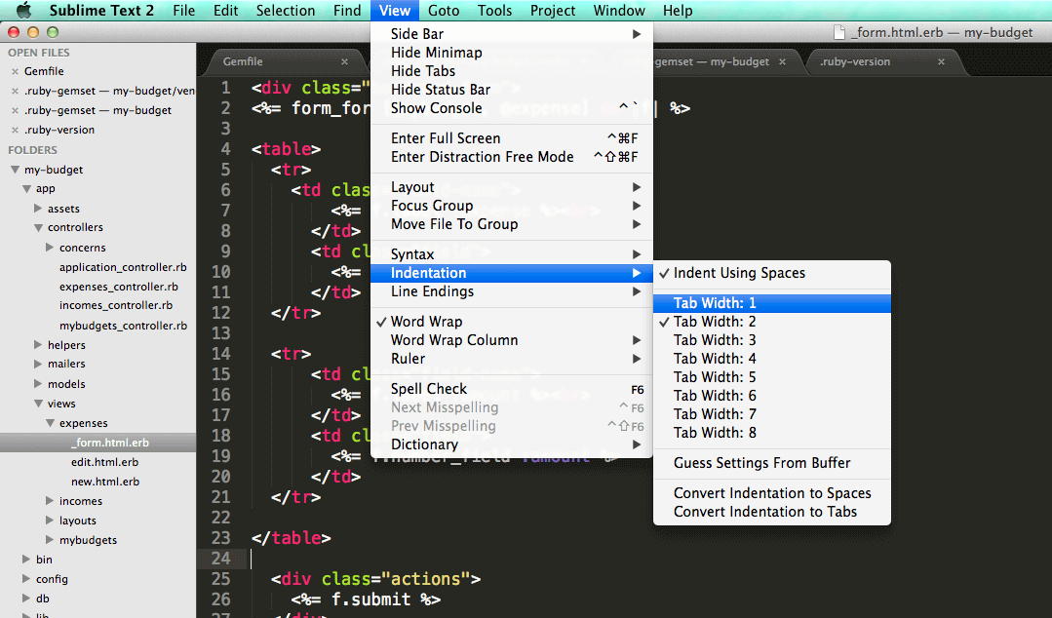This screenshot has height=618, width=1052.
Task: Toggle Word Wrap in View menu
Action: click(511, 322)
